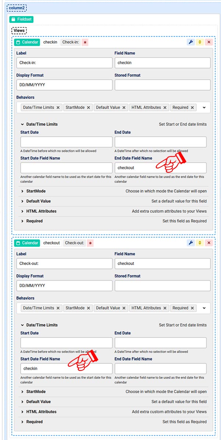This screenshot has height=440, width=221.
Task: Click move/sort arrows icon for checkout calendar
Action: (x=200, y=243)
